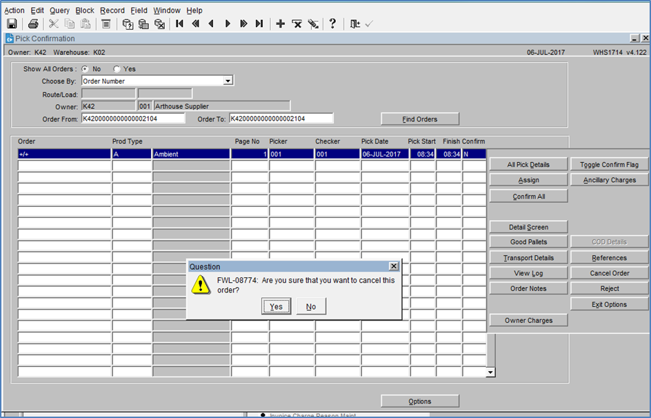Click the Execute Query database icon
Viewport: 651px width, 418px height.
[143, 24]
